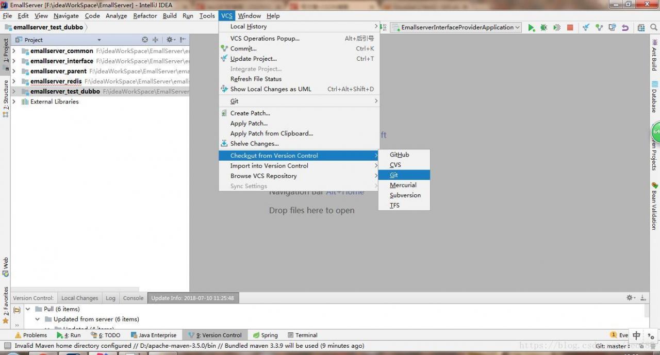Open Project panel settings gear
660x355 pixels.
(x=171, y=40)
